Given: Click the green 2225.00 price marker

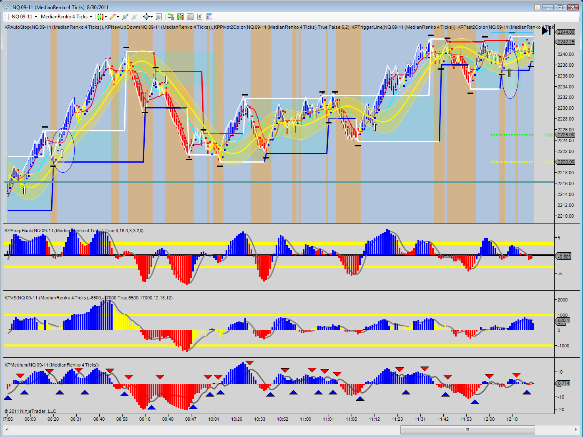Looking at the screenshot, I should point(565,135).
